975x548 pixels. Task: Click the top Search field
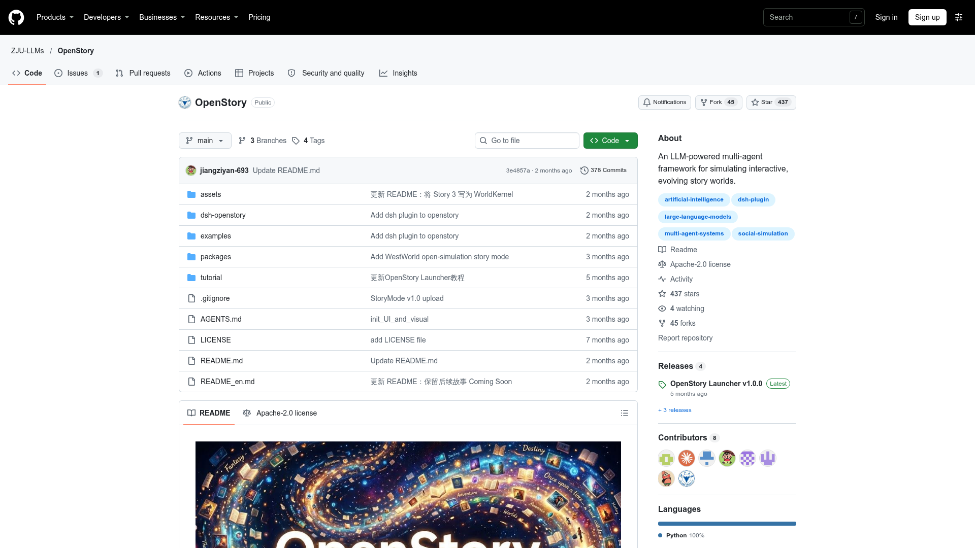point(814,17)
